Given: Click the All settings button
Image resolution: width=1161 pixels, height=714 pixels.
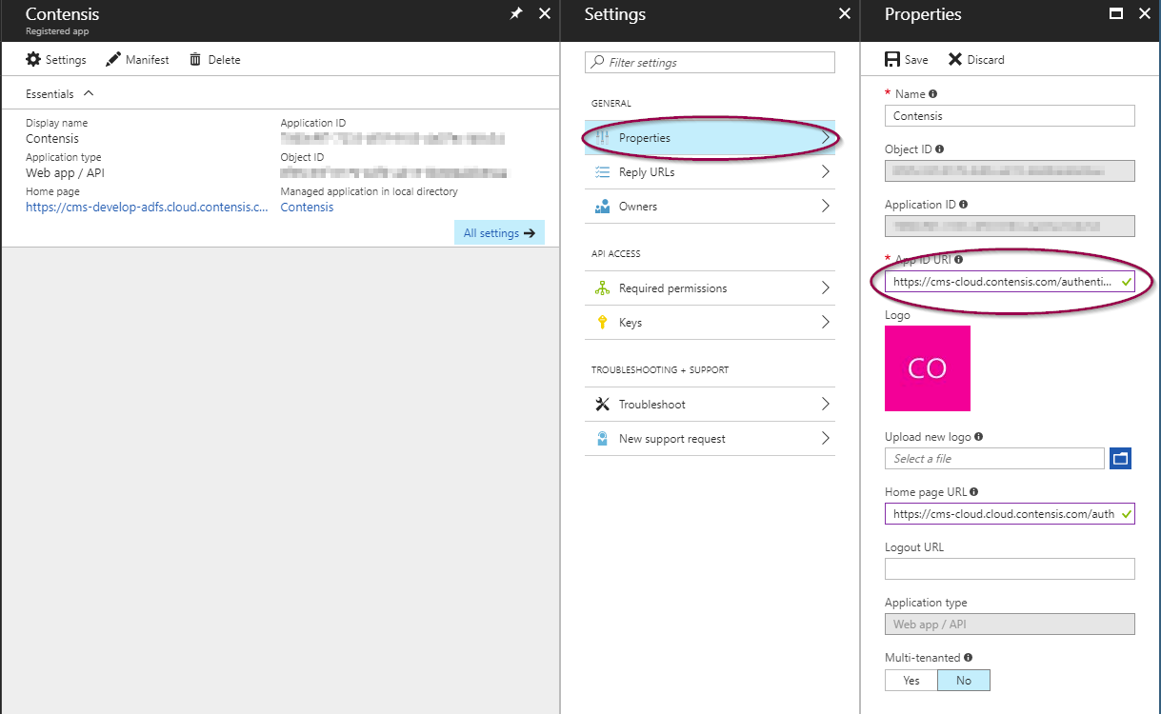Looking at the screenshot, I should pos(499,233).
